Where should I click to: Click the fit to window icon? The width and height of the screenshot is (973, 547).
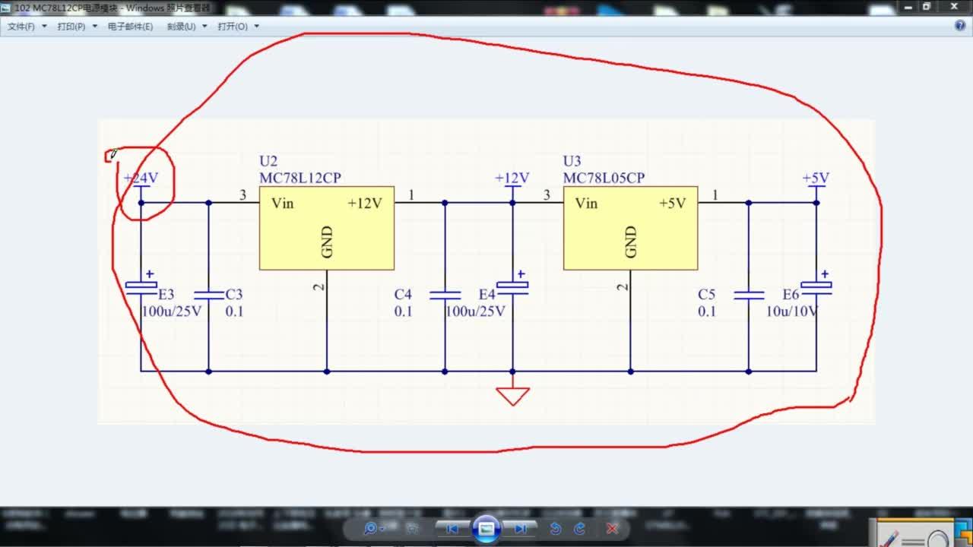(413, 529)
